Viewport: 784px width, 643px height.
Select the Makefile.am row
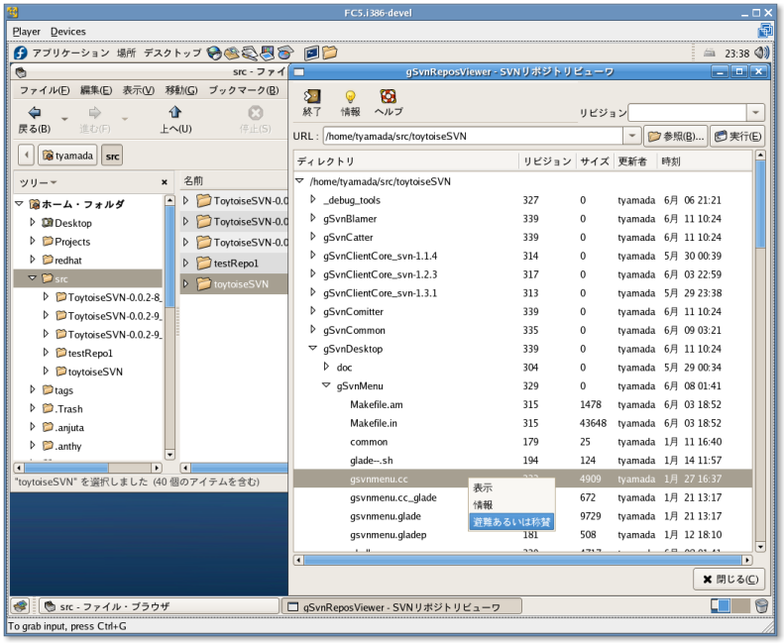(x=522, y=404)
